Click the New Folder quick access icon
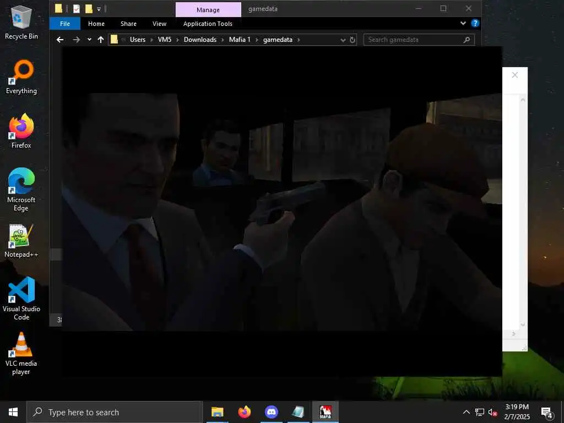The height and width of the screenshot is (423, 564). (x=89, y=9)
